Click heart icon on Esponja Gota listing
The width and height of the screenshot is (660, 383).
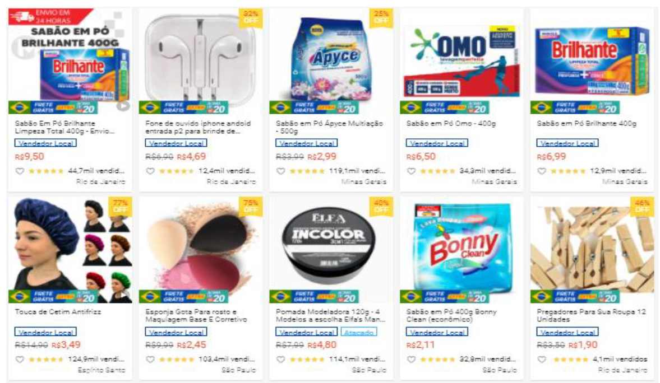tap(150, 359)
